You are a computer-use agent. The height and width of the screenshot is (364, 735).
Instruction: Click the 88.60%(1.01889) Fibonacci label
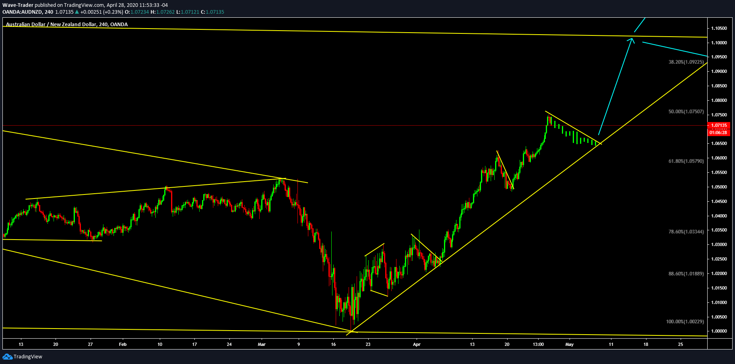[686, 274]
